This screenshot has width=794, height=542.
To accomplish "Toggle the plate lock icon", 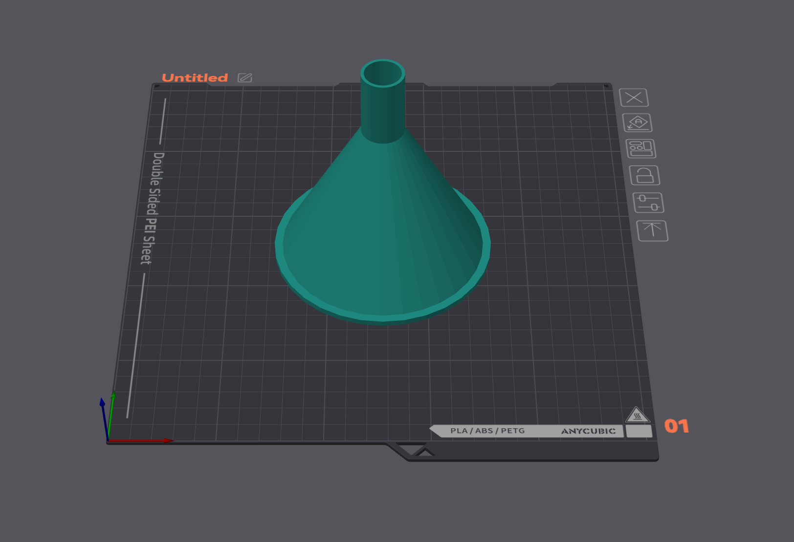I will point(645,175).
